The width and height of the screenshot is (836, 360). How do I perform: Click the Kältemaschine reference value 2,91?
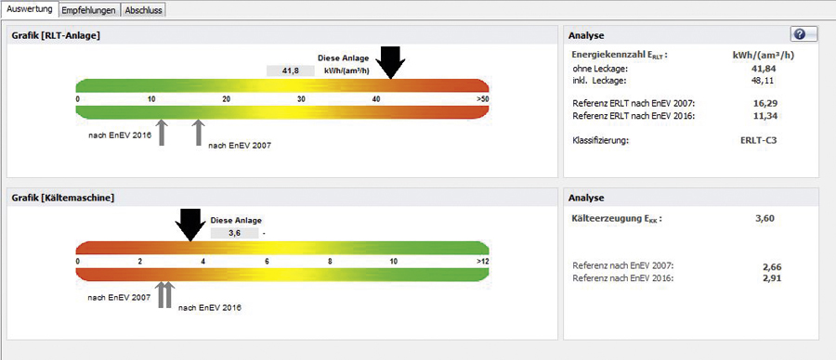[x=772, y=278]
